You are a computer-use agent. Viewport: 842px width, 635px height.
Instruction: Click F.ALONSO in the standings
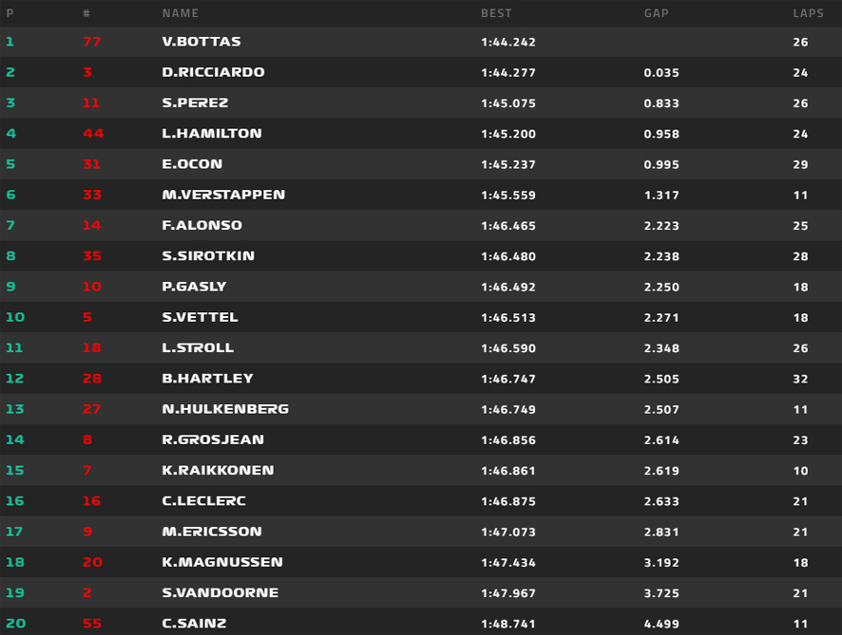(x=201, y=225)
